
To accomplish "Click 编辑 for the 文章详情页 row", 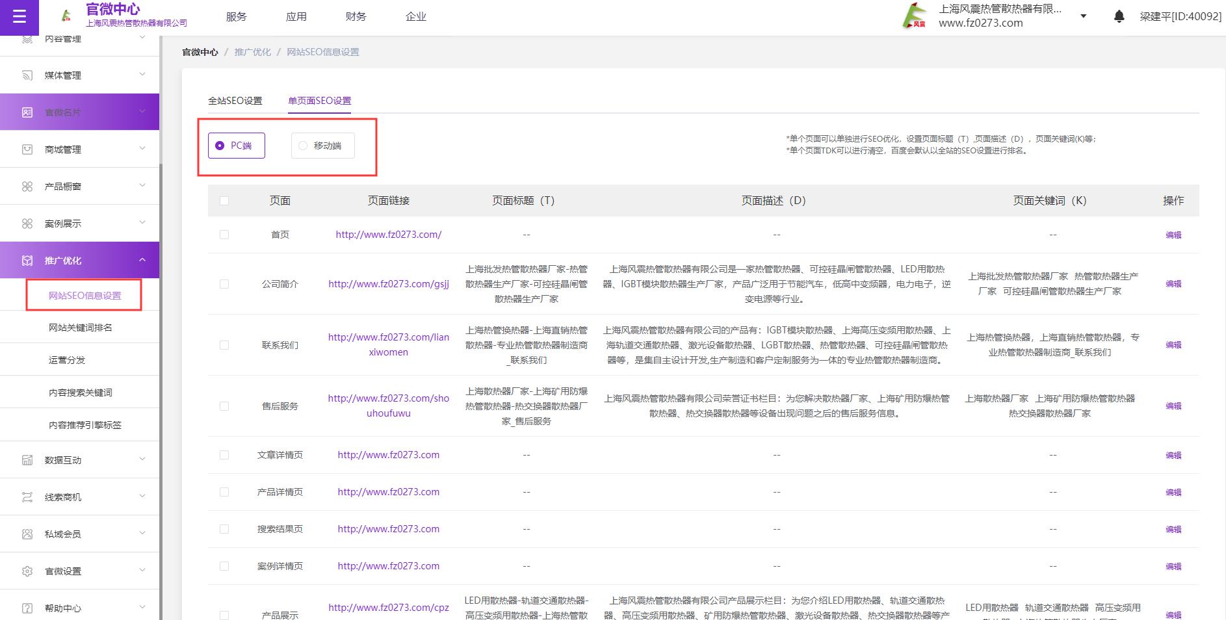I will [1173, 456].
